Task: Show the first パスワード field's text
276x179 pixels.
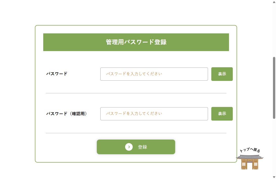Action: (222, 74)
